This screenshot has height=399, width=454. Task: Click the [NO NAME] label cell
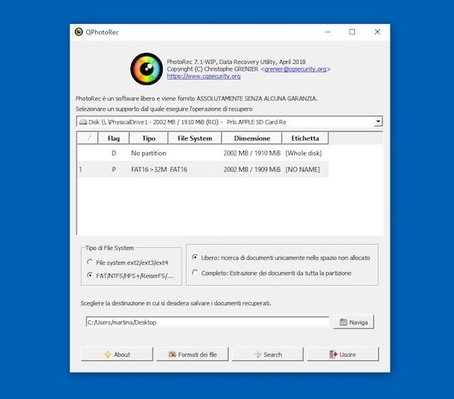point(303,170)
